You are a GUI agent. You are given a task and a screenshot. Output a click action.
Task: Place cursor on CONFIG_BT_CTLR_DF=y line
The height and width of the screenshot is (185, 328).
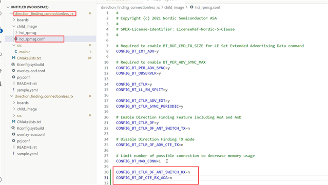[137, 122]
